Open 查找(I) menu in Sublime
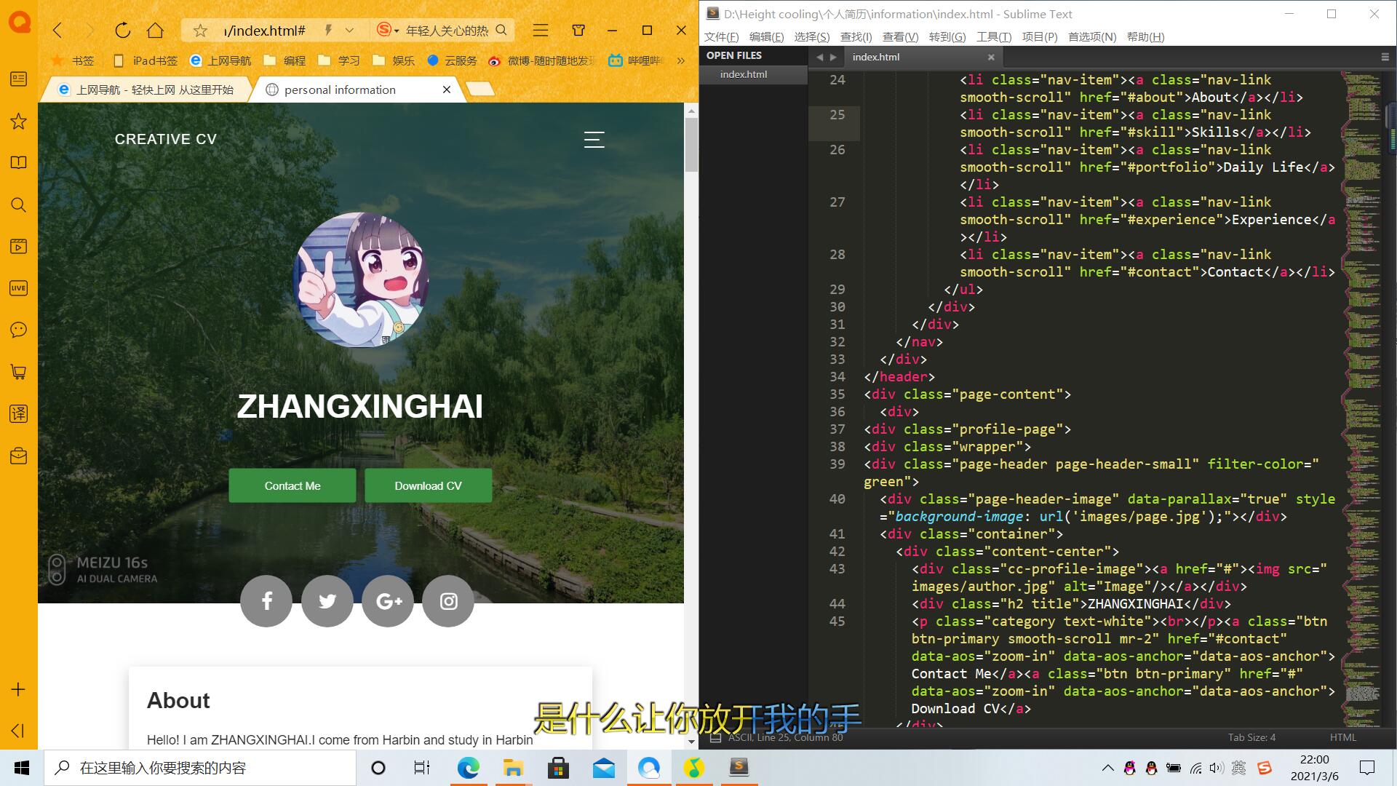The image size is (1397, 786). [856, 37]
